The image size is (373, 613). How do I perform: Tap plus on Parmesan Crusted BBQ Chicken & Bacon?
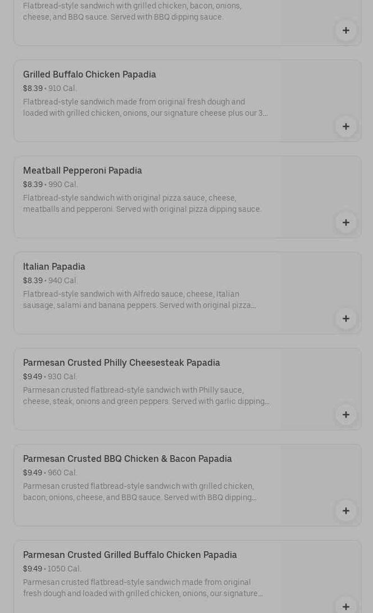tap(345, 511)
